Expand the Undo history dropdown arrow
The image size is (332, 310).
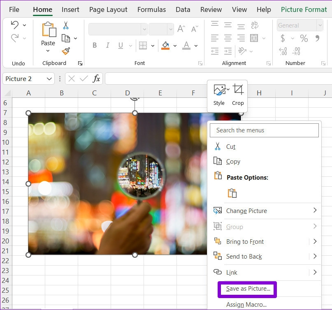[x=25, y=25]
